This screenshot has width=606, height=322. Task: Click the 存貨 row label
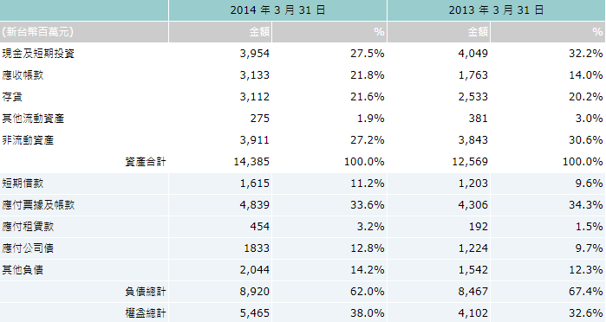pyautogui.click(x=12, y=97)
